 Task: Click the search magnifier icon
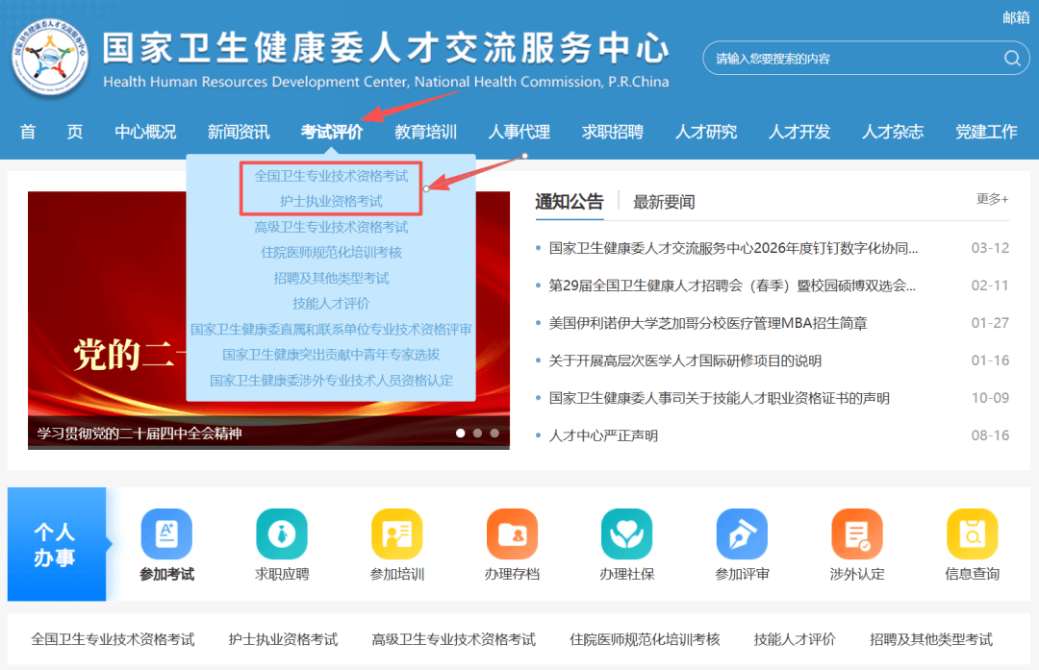coord(1011,59)
